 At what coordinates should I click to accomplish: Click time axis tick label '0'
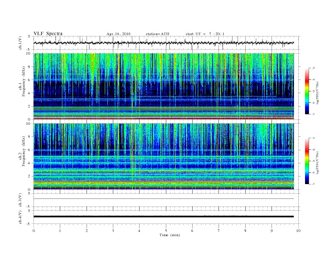(34, 231)
